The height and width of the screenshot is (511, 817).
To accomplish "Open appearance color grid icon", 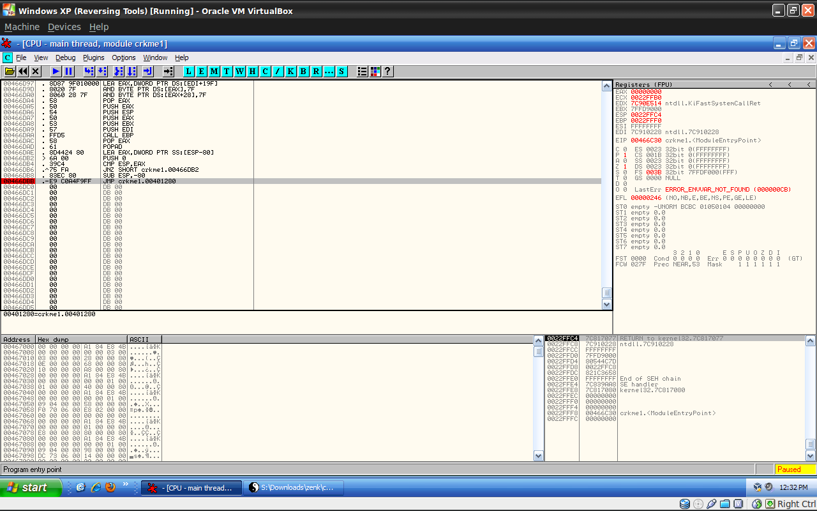I will click(x=375, y=72).
